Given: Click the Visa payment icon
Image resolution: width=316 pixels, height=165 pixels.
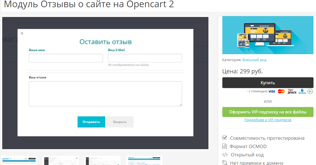Looking at the screenshot, I should tap(272, 91).
